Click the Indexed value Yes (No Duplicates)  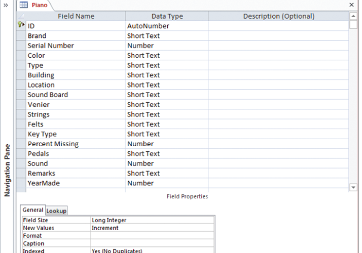click(x=153, y=250)
